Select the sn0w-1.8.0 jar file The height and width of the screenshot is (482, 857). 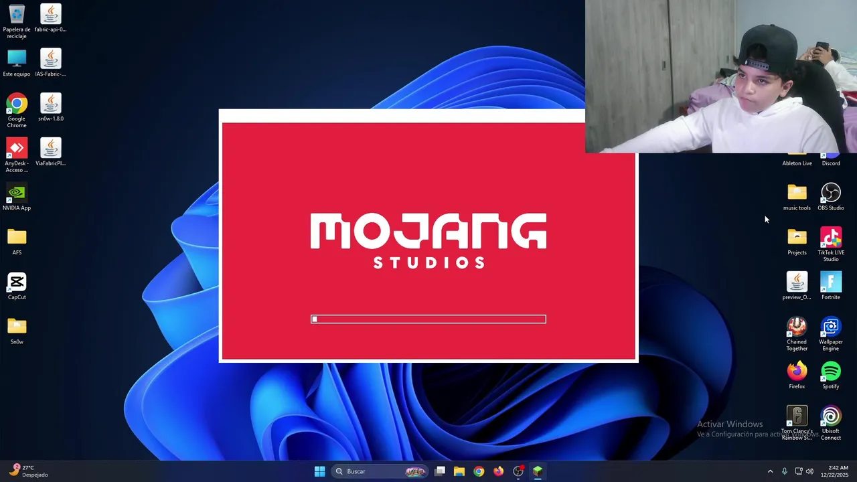pyautogui.click(x=50, y=107)
